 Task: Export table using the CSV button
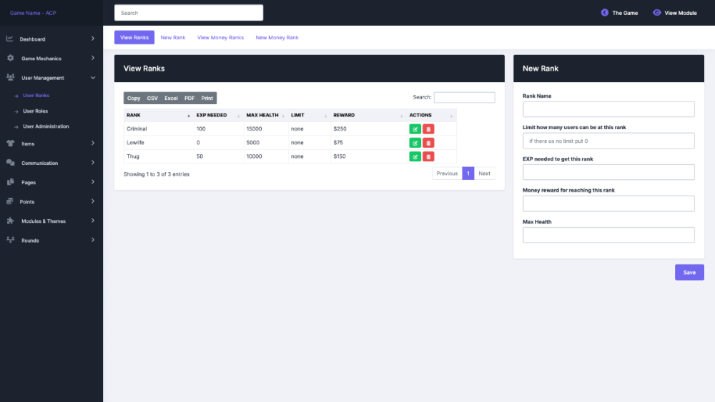152,99
